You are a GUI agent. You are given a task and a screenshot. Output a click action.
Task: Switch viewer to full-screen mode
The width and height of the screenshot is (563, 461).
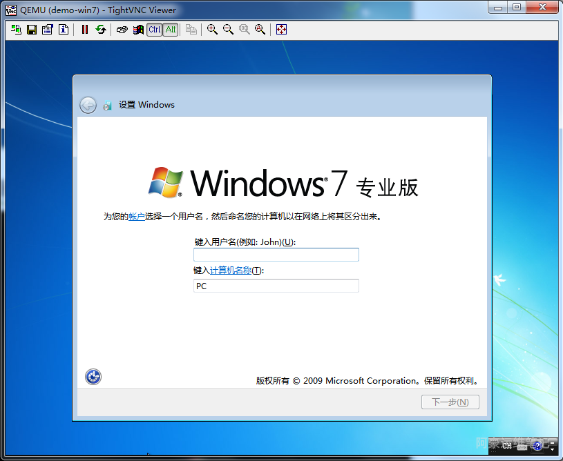point(281,30)
